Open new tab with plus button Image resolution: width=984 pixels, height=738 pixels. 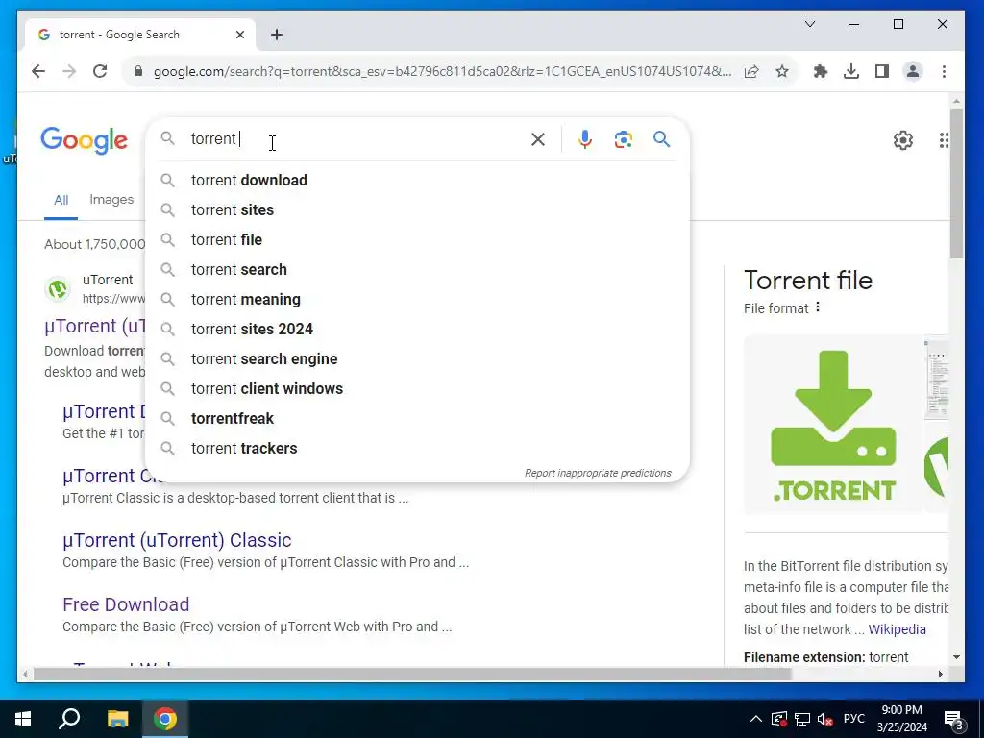(x=276, y=35)
